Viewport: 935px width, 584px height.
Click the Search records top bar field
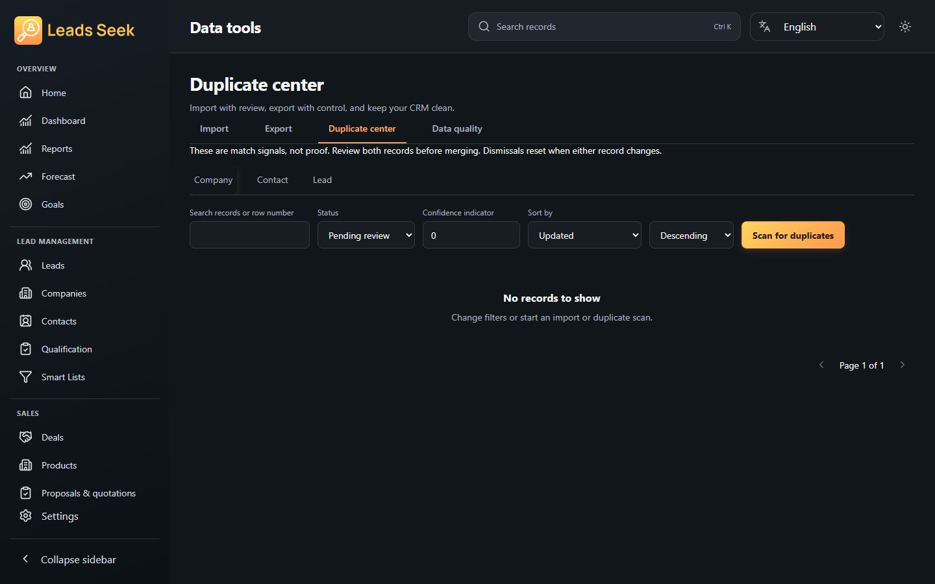pos(605,27)
